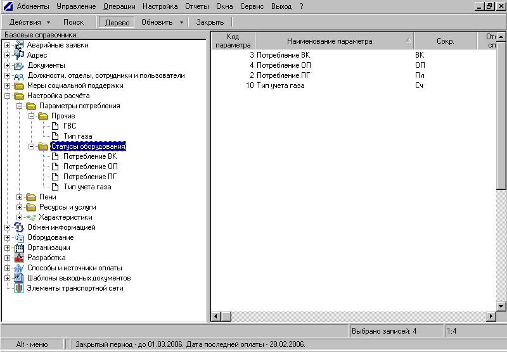Select the Тип учета газа tree item
The image size is (507, 352).
pyautogui.click(x=87, y=187)
